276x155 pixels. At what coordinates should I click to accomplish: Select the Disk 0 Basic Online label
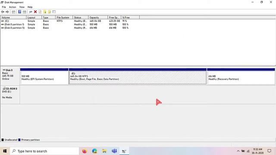[10, 76]
